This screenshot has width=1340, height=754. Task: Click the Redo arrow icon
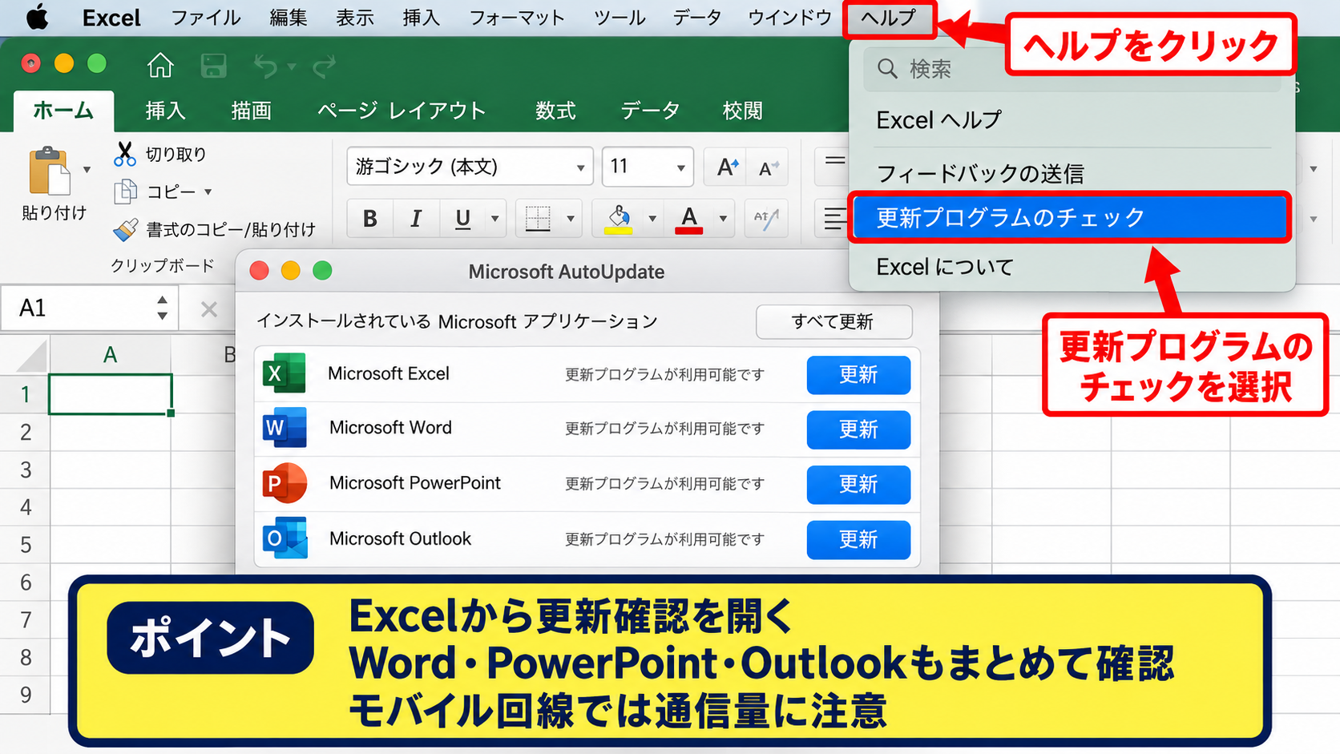click(324, 67)
